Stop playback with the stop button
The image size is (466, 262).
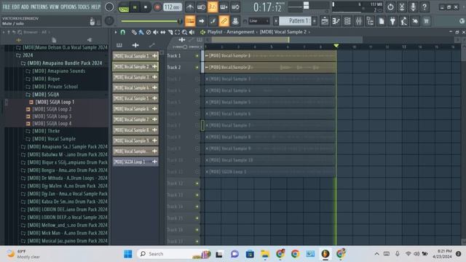(x=146, y=7)
